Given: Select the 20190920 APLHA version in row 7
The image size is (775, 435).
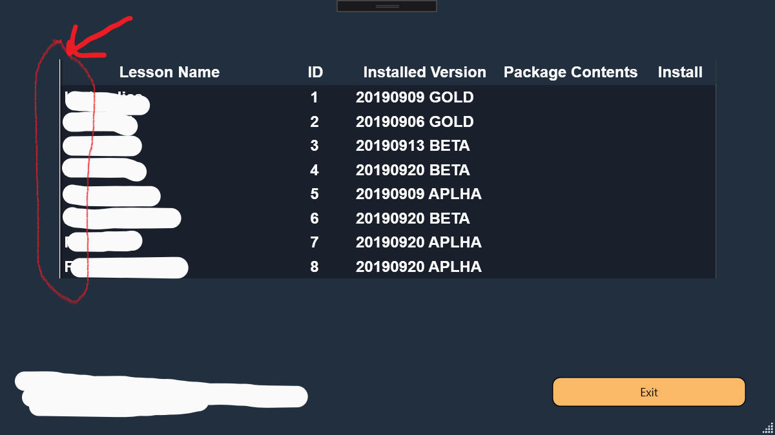Looking at the screenshot, I should coord(418,242).
